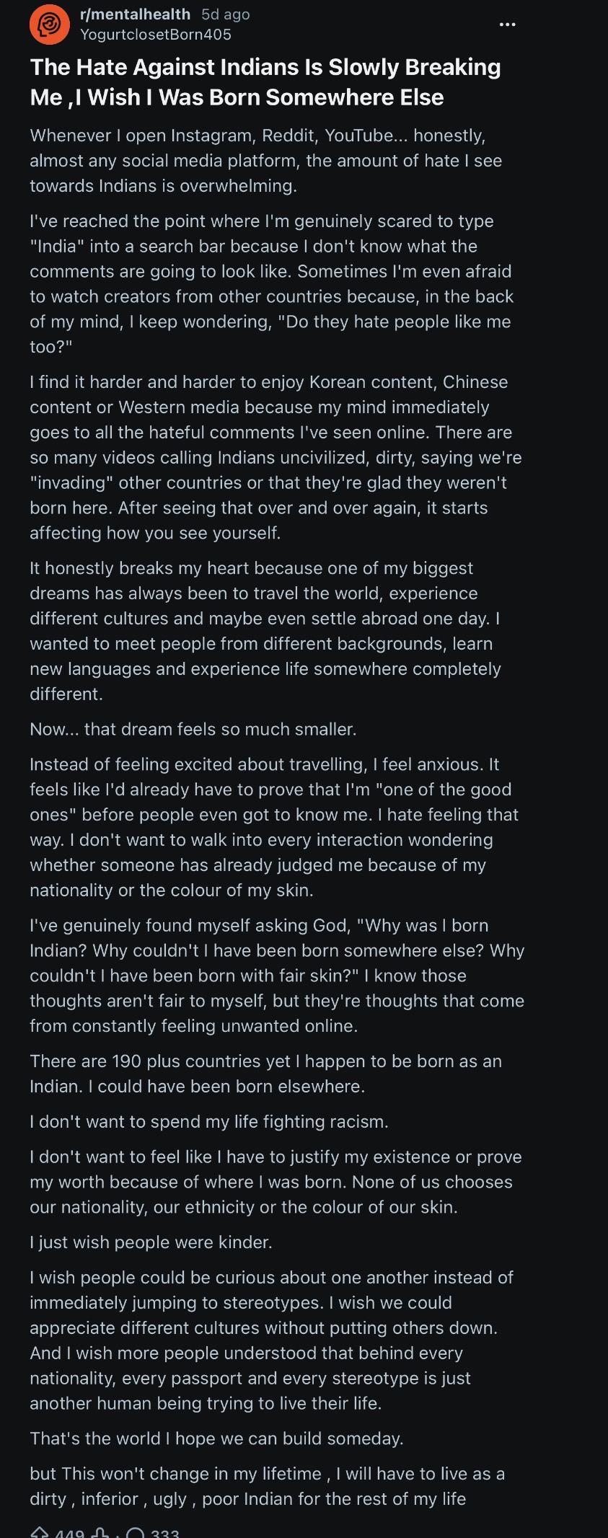Click the line 'Now... that dream feels so much smaller.'

pyautogui.click(x=193, y=729)
